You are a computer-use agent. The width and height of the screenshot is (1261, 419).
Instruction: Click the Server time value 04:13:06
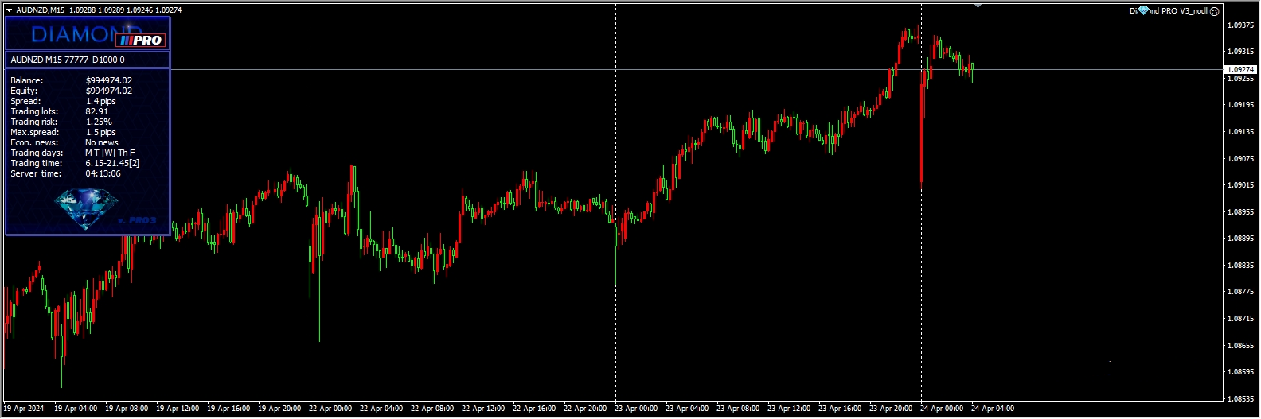103,173
